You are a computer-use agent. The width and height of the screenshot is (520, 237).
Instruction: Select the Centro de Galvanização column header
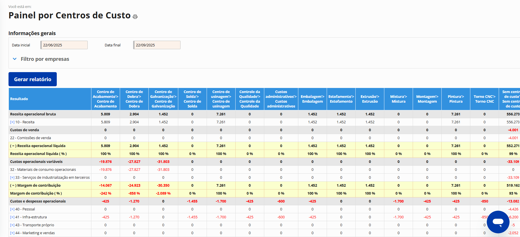(x=163, y=99)
